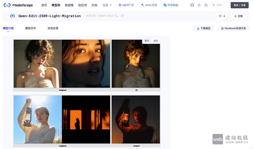
Task: Click inside the search input field
Action: [x=222, y=5]
